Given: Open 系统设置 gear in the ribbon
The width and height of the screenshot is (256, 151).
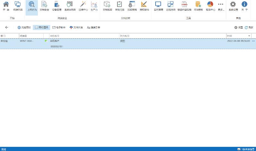Looking at the screenshot, I should click(233, 6).
